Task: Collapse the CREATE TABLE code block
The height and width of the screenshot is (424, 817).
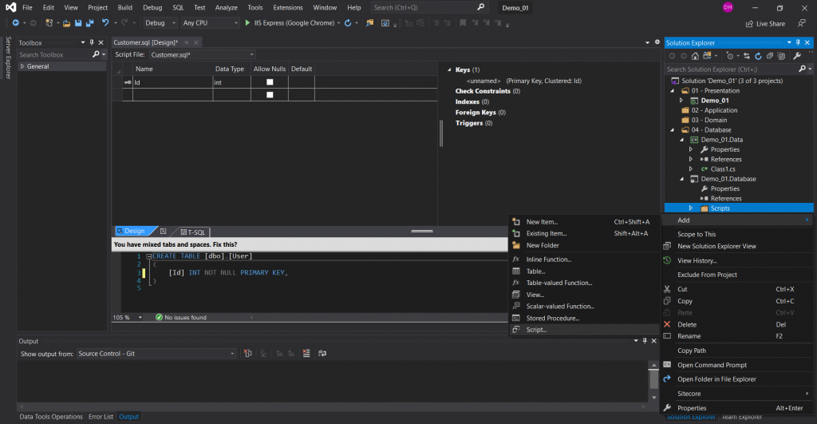Action: click(148, 256)
